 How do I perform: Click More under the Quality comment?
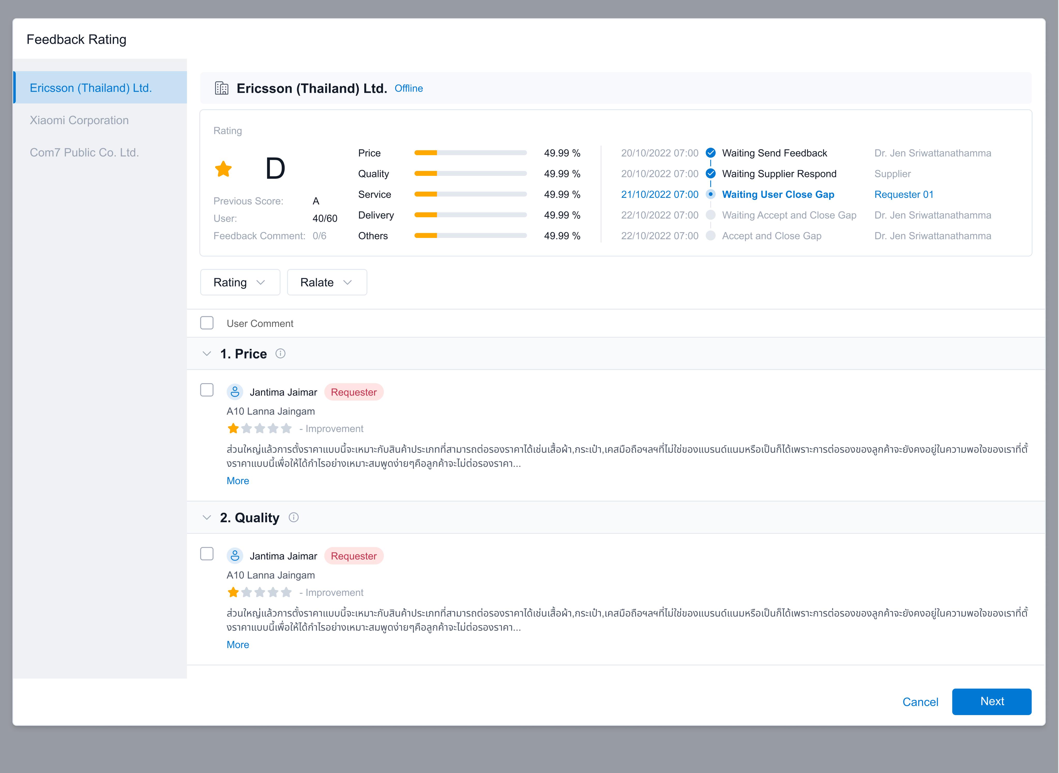coord(238,644)
